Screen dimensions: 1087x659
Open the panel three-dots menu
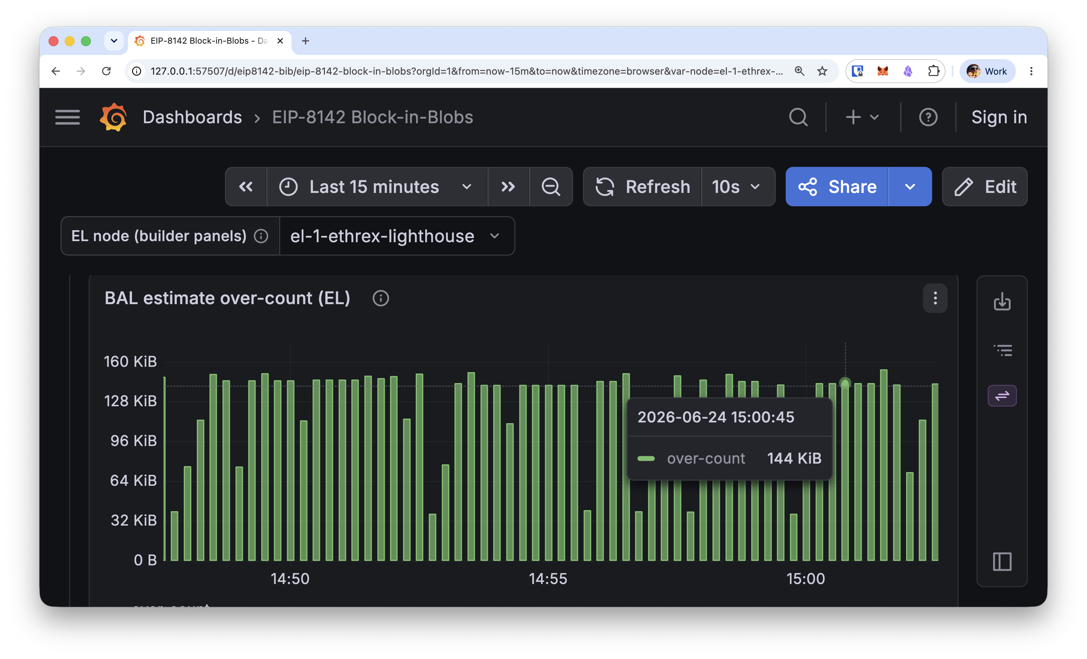coord(935,298)
